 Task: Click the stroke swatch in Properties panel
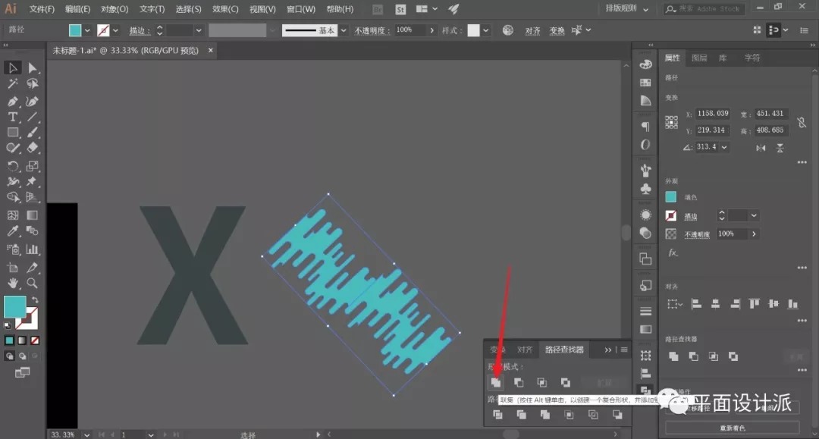pyautogui.click(x=670, y=215)
